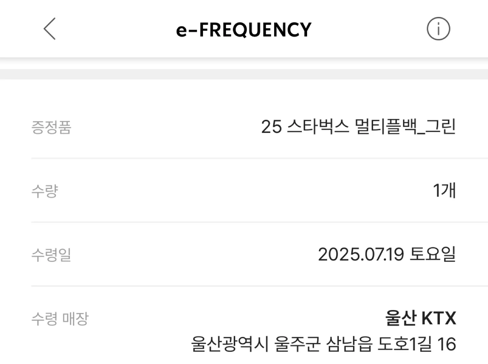
Task: Tap the 수량 row blank area
Action: [x=244, y=191]
